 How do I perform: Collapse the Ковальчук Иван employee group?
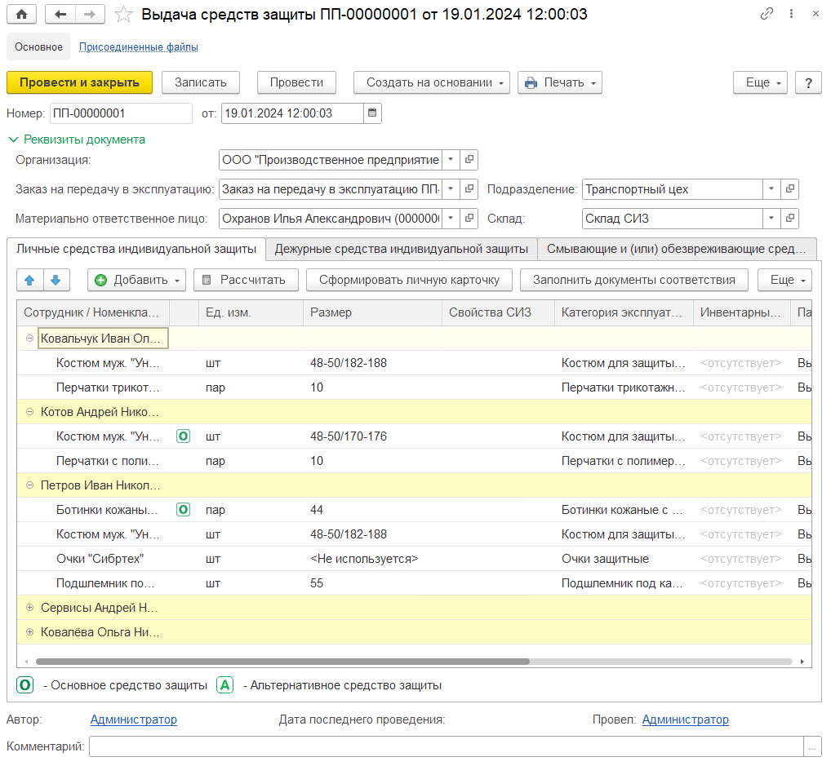point(29,339)
